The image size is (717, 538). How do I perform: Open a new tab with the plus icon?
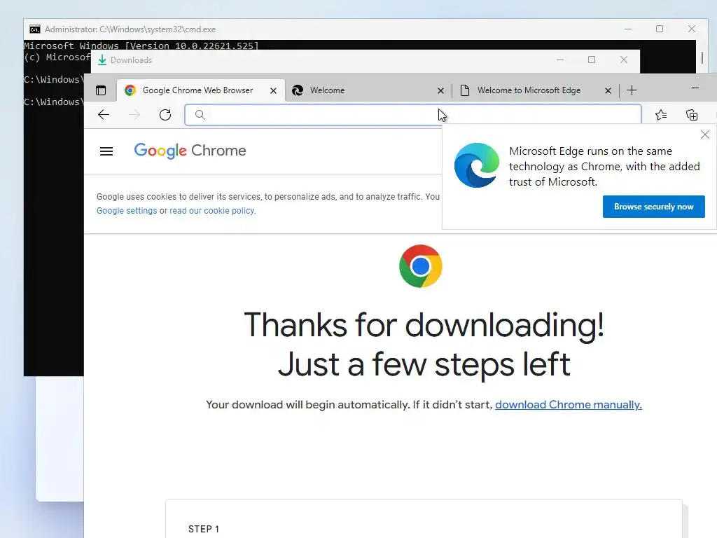point(632,90)
